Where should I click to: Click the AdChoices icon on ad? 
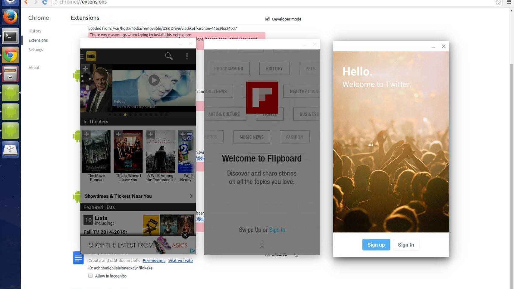coord(193,251)
